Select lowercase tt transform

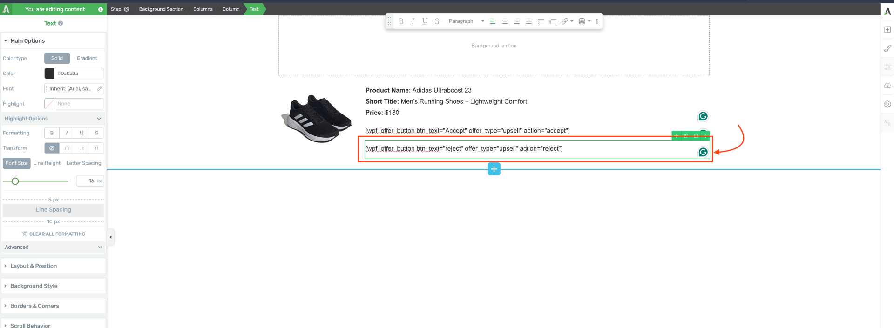click(96, 148)
